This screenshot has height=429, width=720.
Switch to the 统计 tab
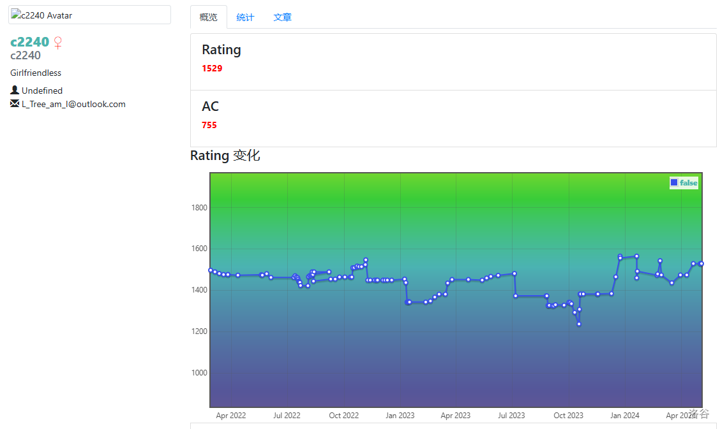(x=245, y=17)
